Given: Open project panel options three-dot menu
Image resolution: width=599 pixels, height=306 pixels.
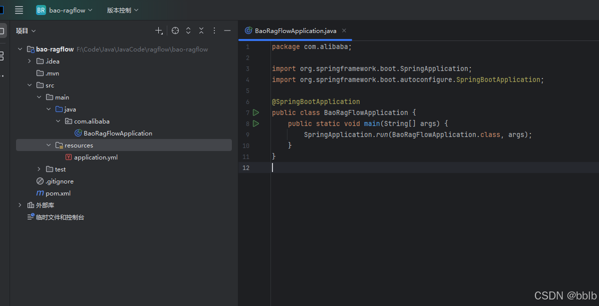Looking at the screenshot, I should click(214, 31).
